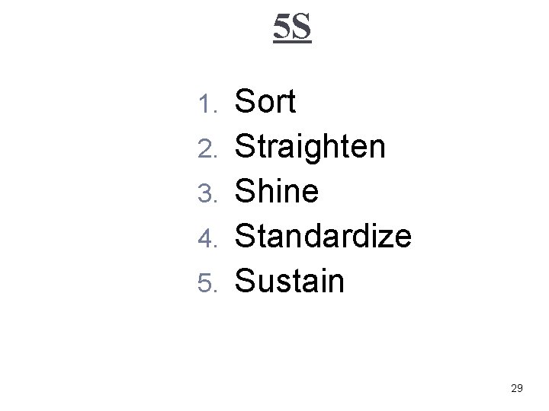Click the letter "S" in the title

pos(302,29)
